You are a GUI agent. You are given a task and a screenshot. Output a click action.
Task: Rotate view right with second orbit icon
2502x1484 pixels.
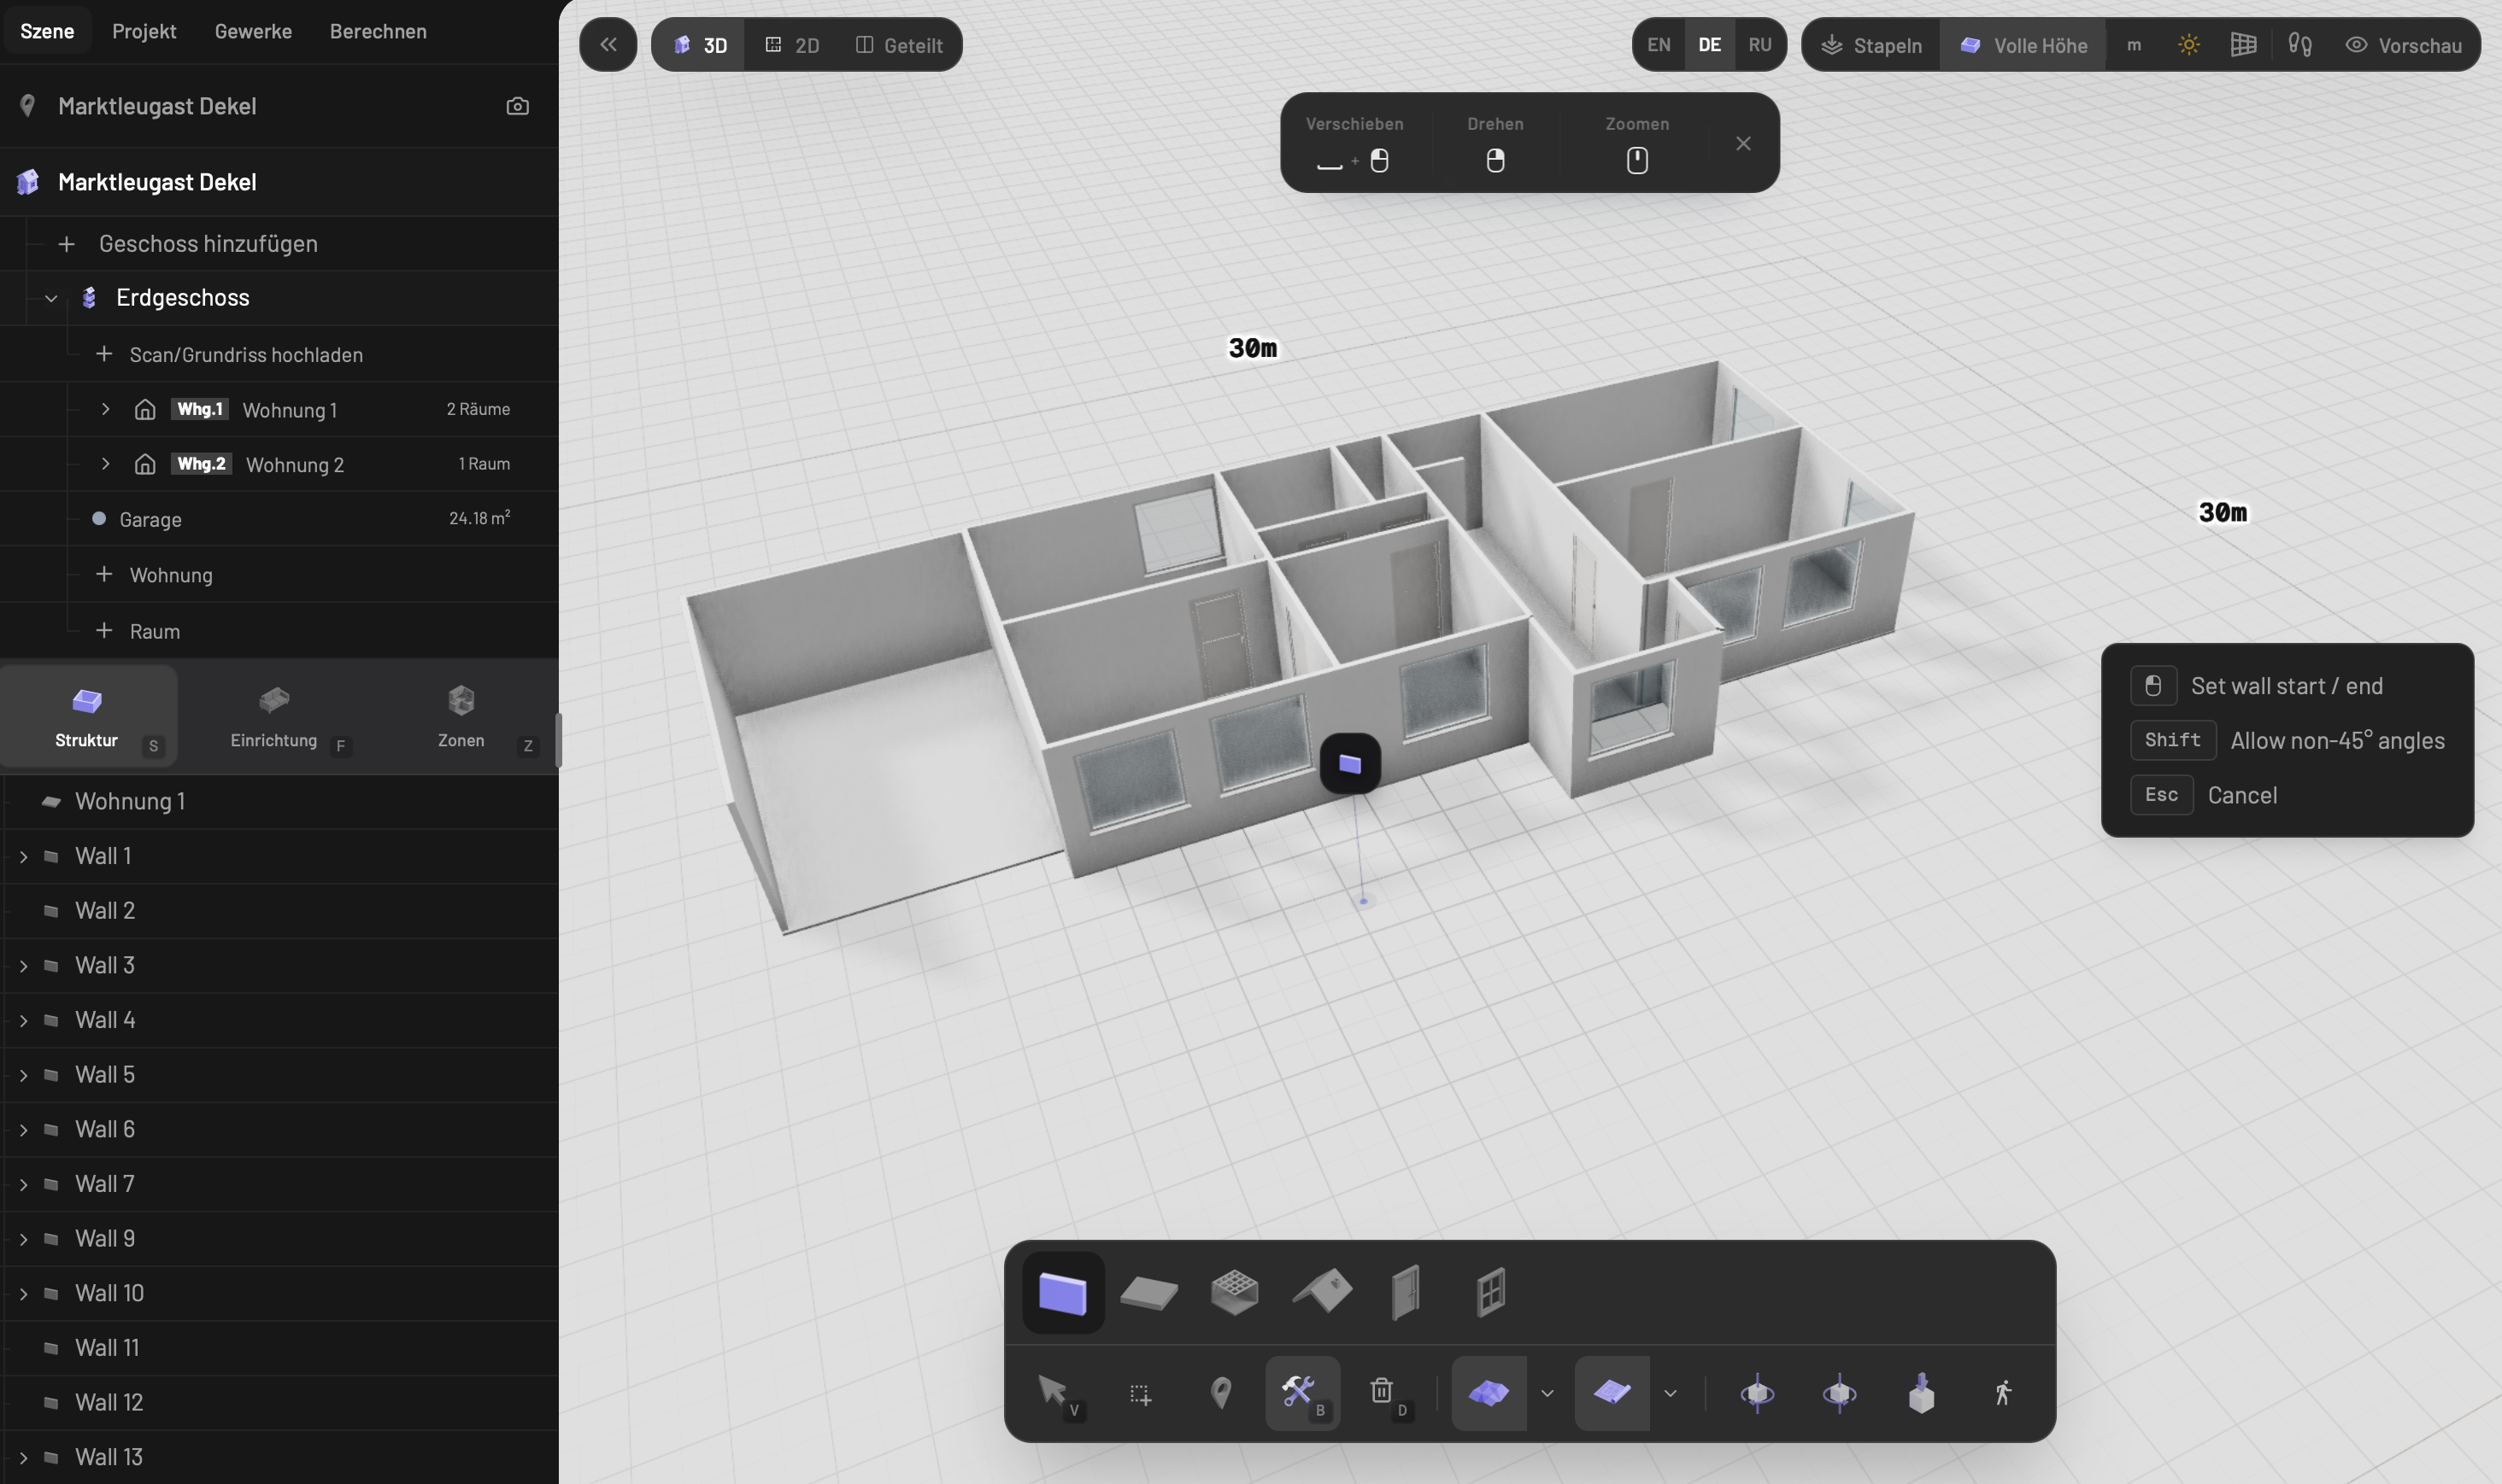pos(1840,1392)
